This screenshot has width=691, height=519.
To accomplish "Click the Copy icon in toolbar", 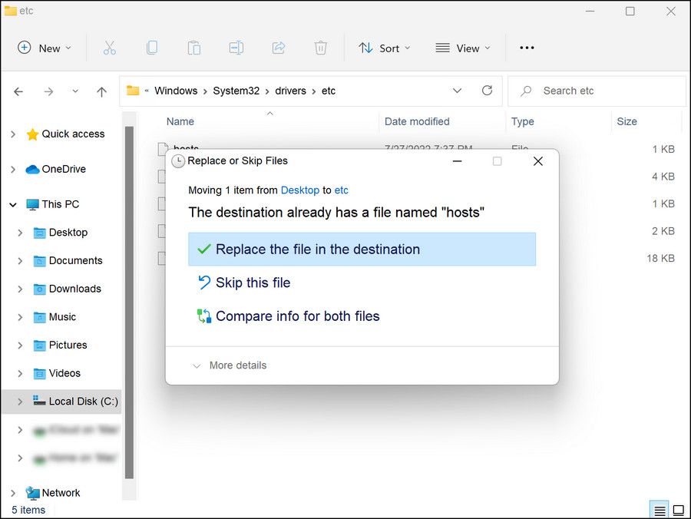I will (151, 48).
